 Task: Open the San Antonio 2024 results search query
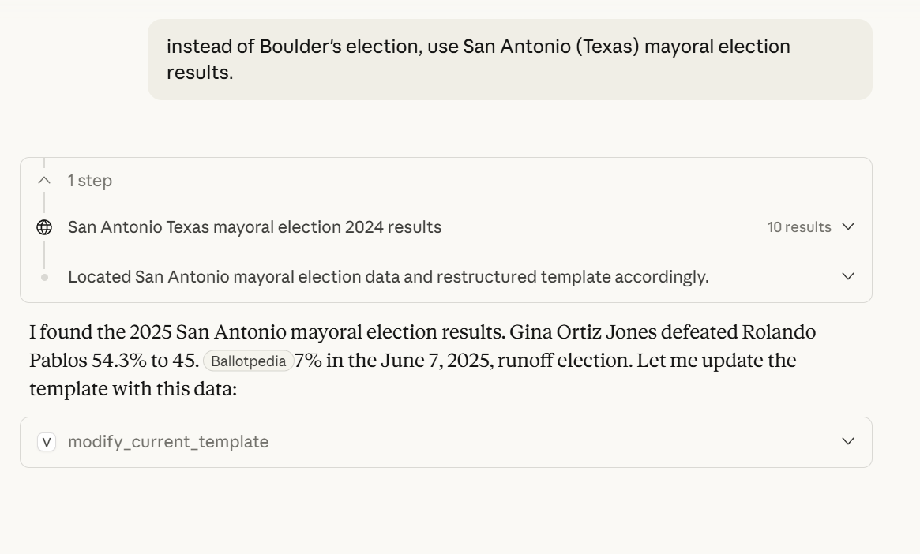[254, 227]
